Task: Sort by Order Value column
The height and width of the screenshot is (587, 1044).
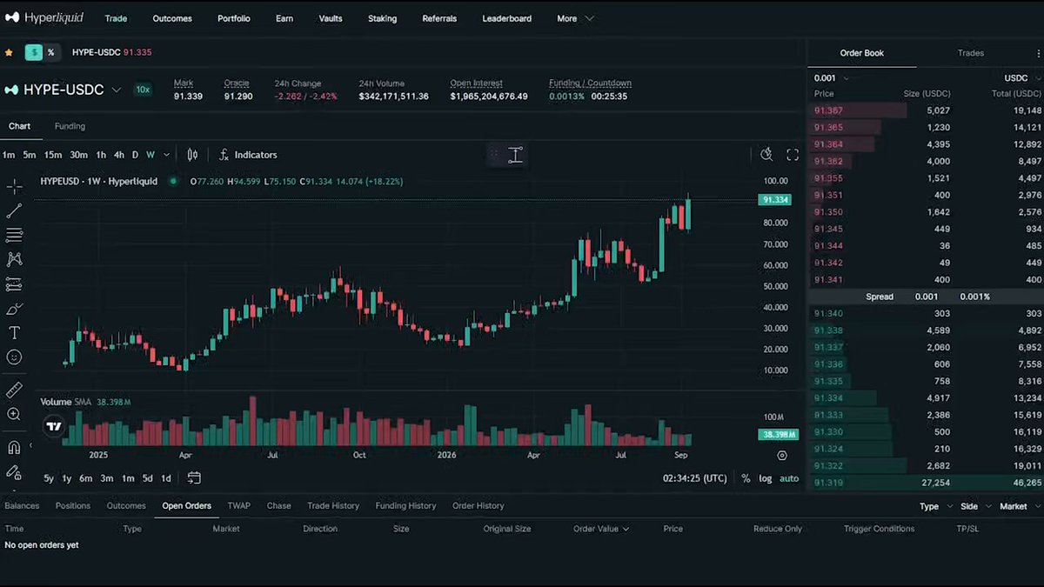Action: tap(601, 529)
